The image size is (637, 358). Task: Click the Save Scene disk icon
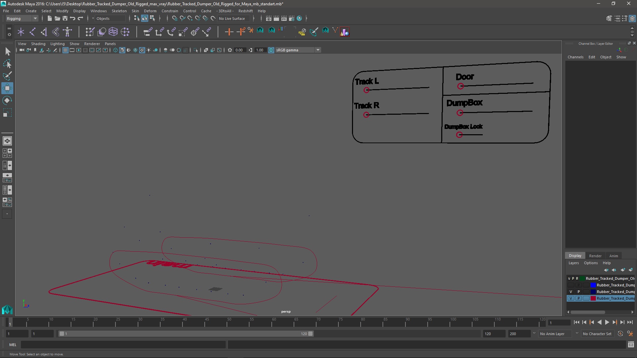(x=65, y=19)
